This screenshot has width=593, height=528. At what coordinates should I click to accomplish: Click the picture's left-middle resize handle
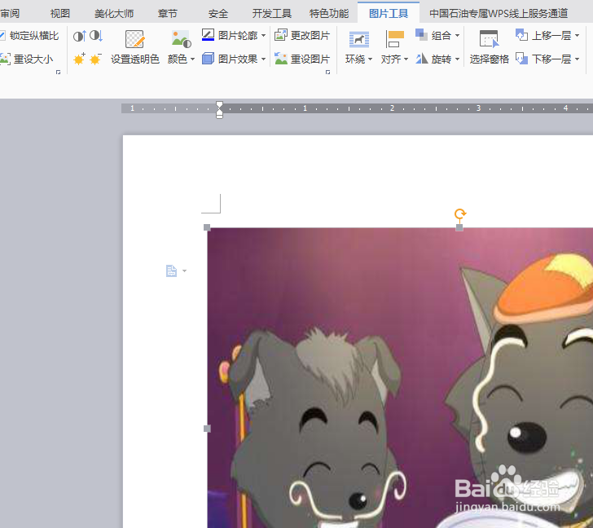(207, 429)
